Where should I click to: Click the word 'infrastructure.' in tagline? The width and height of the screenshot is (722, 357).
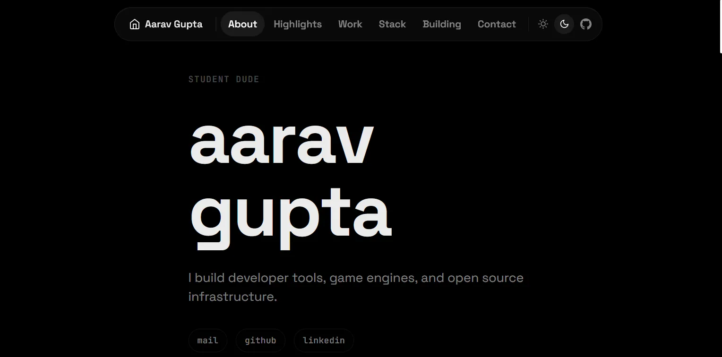click(232, 297)
